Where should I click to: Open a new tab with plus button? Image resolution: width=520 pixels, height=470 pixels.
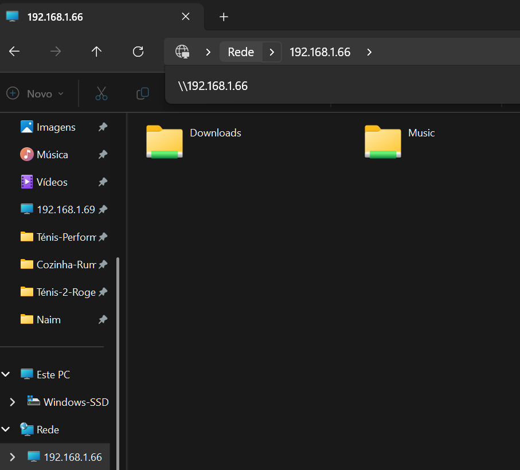point(224,17)
